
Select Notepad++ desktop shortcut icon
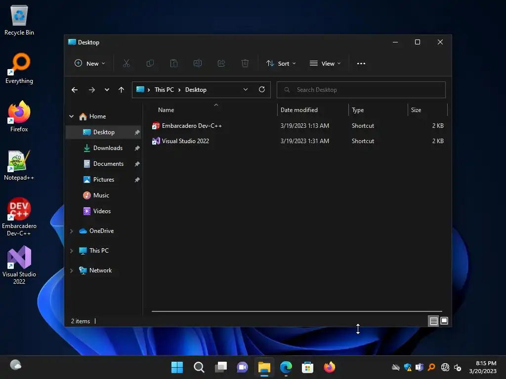click(x=19, y=165)
